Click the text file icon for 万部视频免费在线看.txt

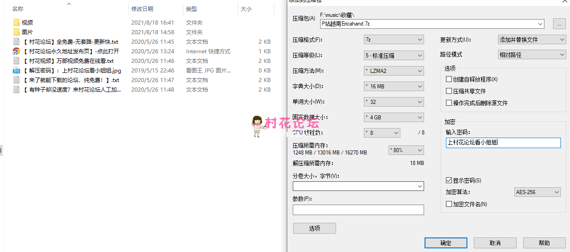click(16, 61)
